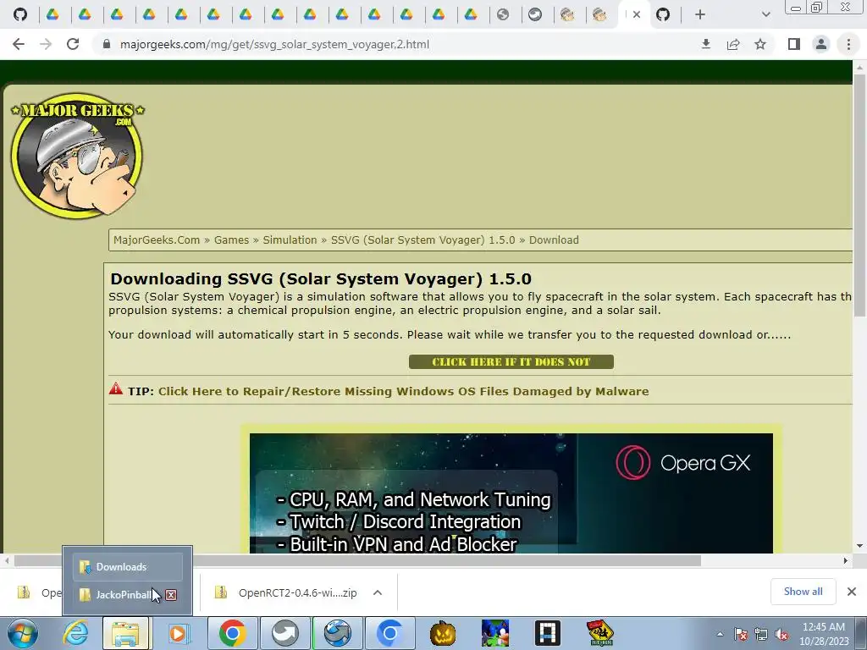Open Action Center flag in tray
The image size is (867, 650).
coord(741,635)
